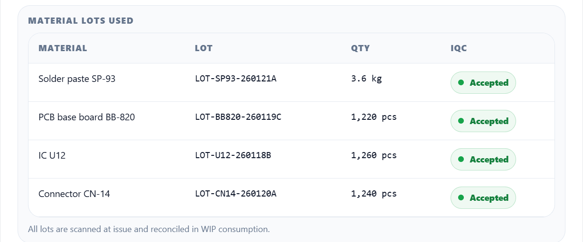Click the green dot in Connector CN-14 status

461,198
